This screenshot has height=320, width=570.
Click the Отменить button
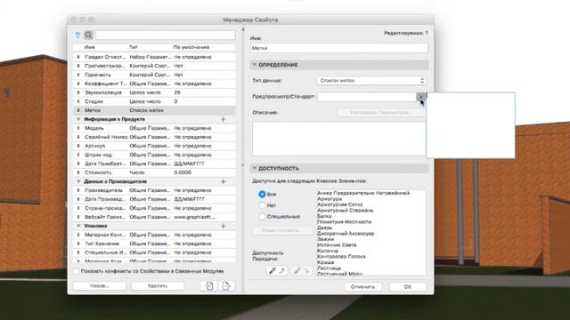[x=362, y=286]
